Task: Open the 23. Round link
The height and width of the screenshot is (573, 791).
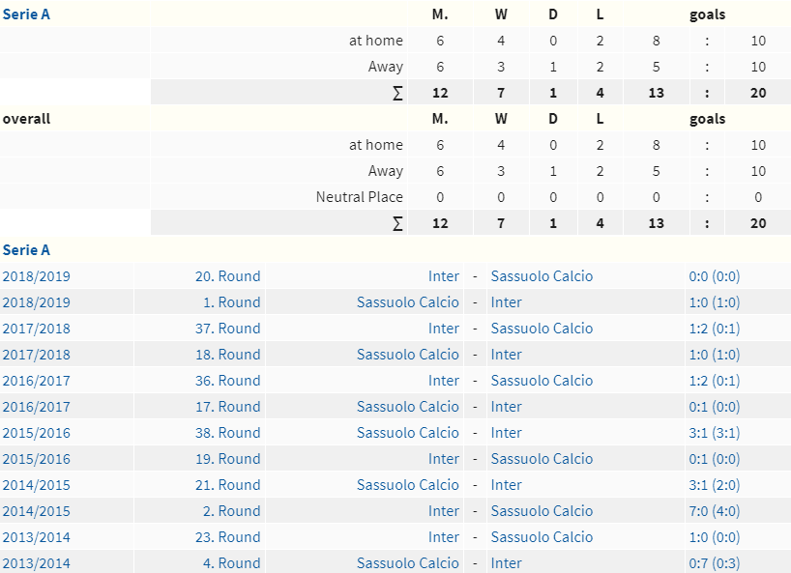Action: point(228,537)
